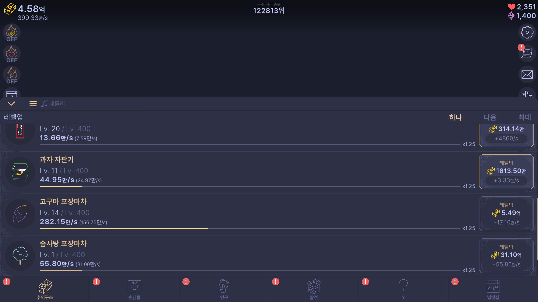Open the mail envelope icon
This screenshot has width=538, height=302.
tap(527, 74)
